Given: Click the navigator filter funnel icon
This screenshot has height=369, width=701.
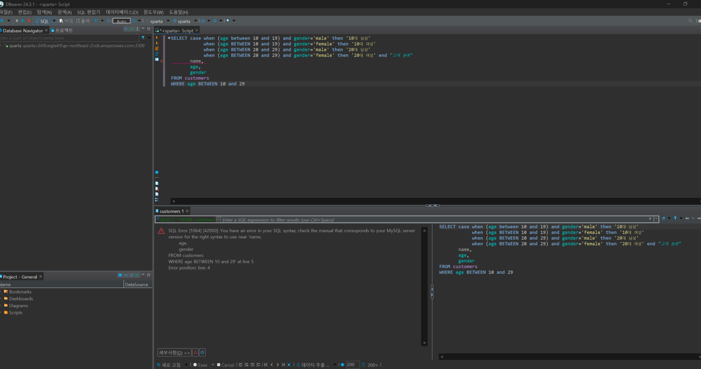Looking at the screenshot, I should [x=143, y=38].
